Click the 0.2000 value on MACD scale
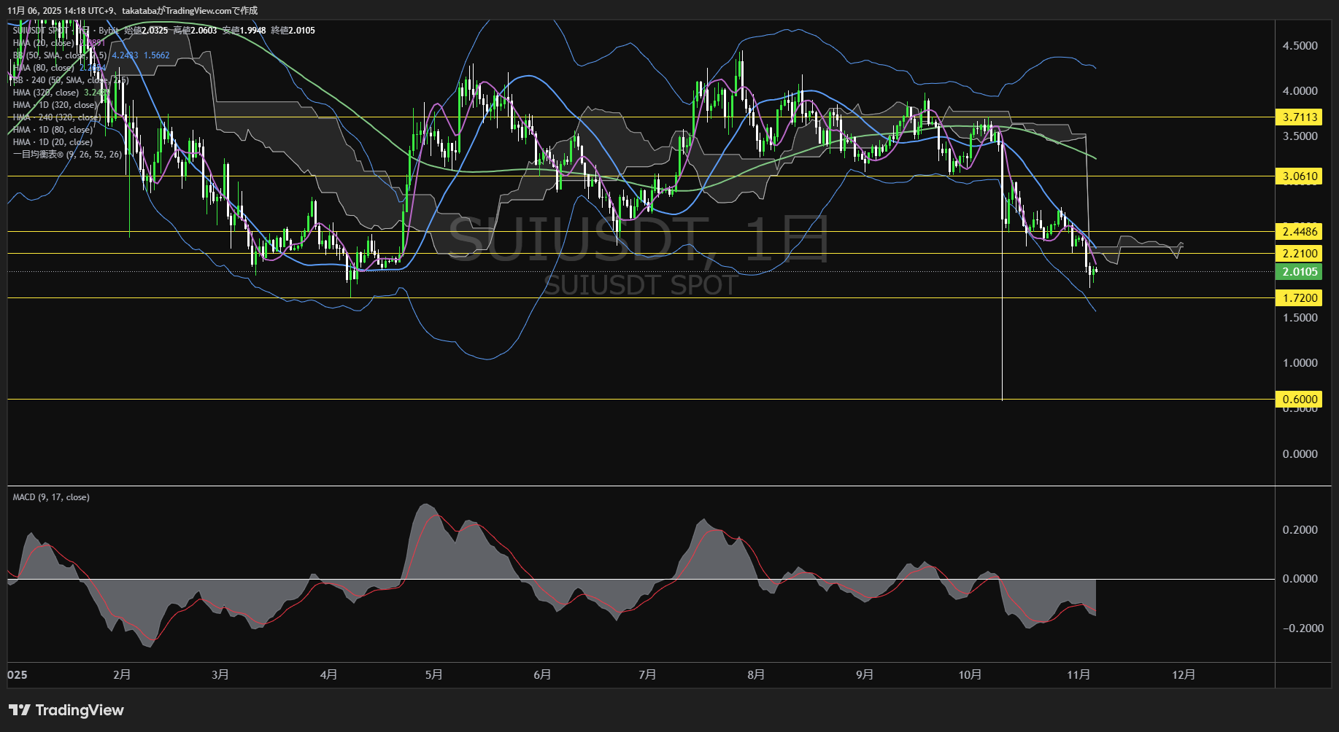1339x732 pixels. pyautogui.click(x=1300, y=530)
